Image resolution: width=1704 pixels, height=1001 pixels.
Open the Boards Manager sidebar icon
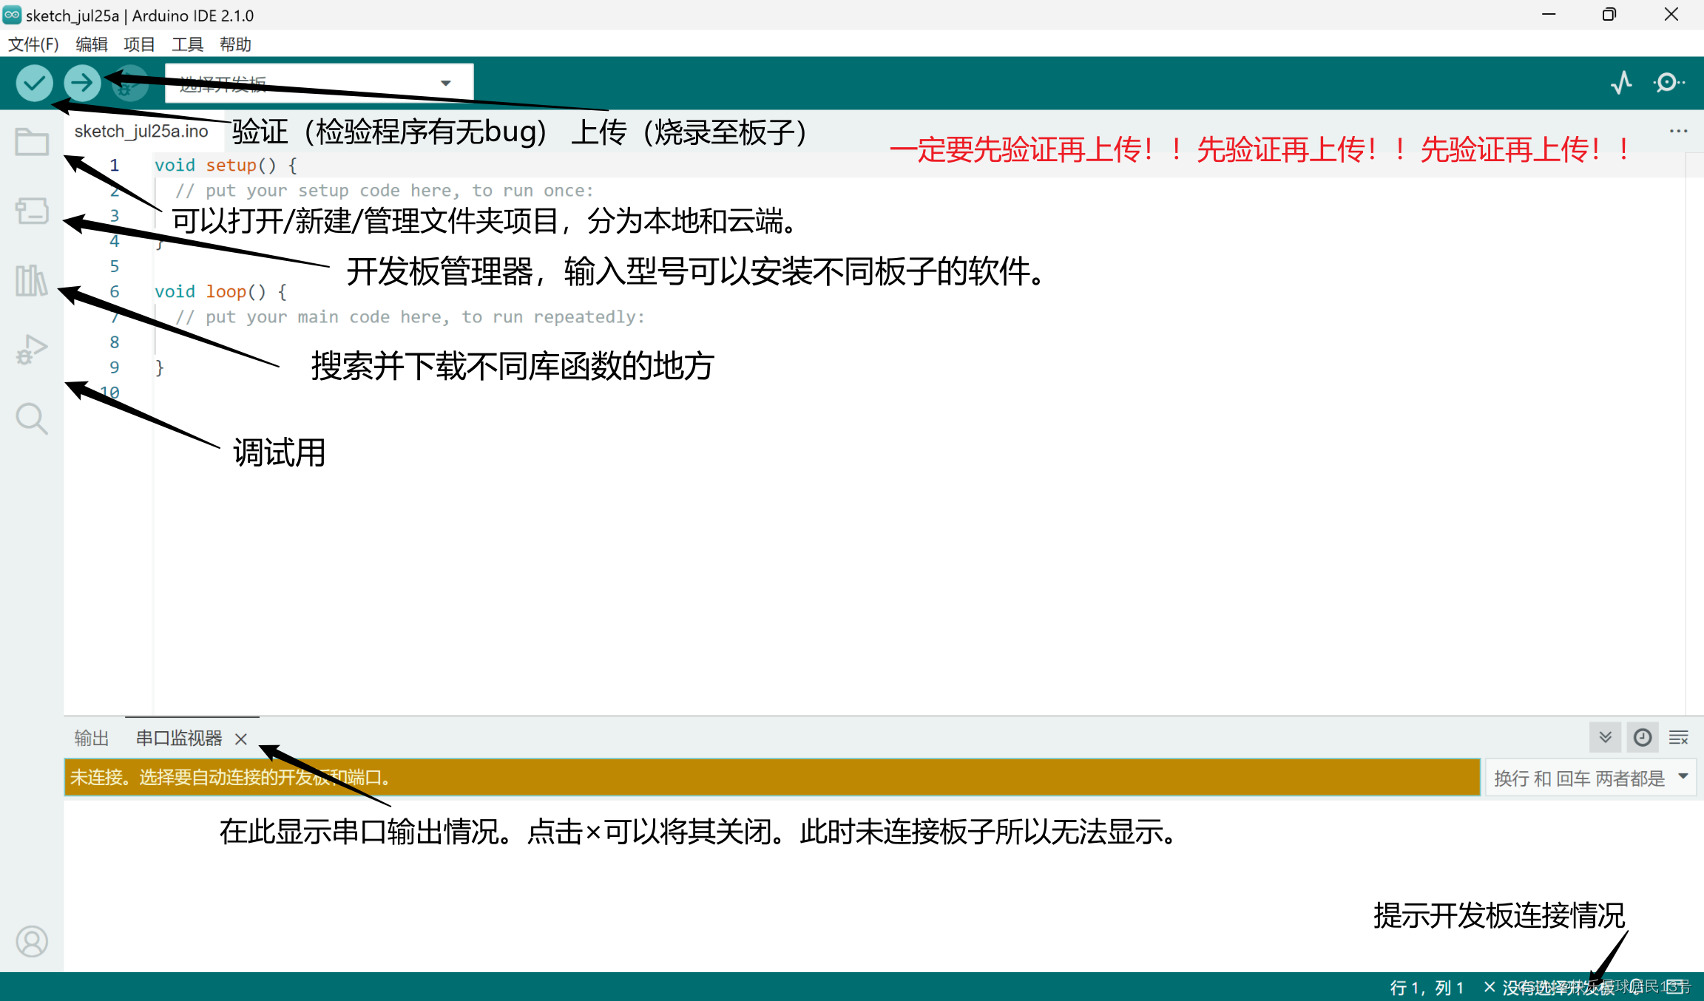pos(32,211)
